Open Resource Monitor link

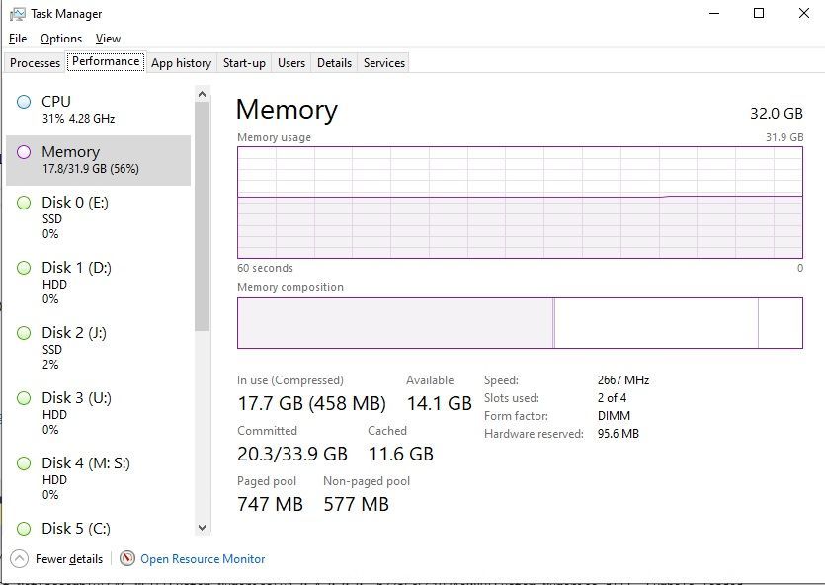point(203,559)
